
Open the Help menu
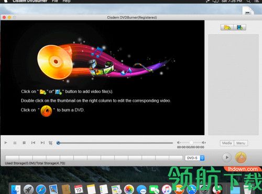67,1
